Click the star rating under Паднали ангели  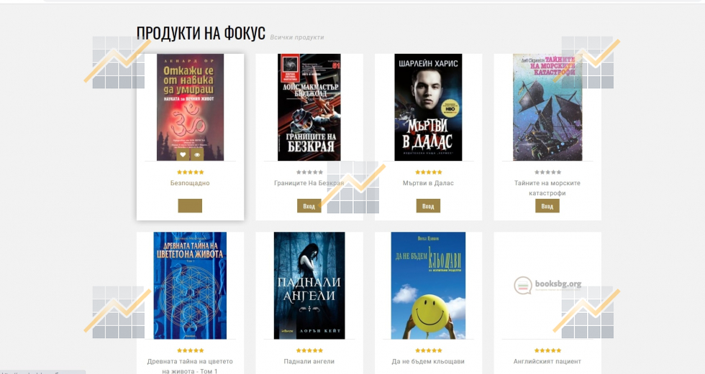tap(309, 350)
